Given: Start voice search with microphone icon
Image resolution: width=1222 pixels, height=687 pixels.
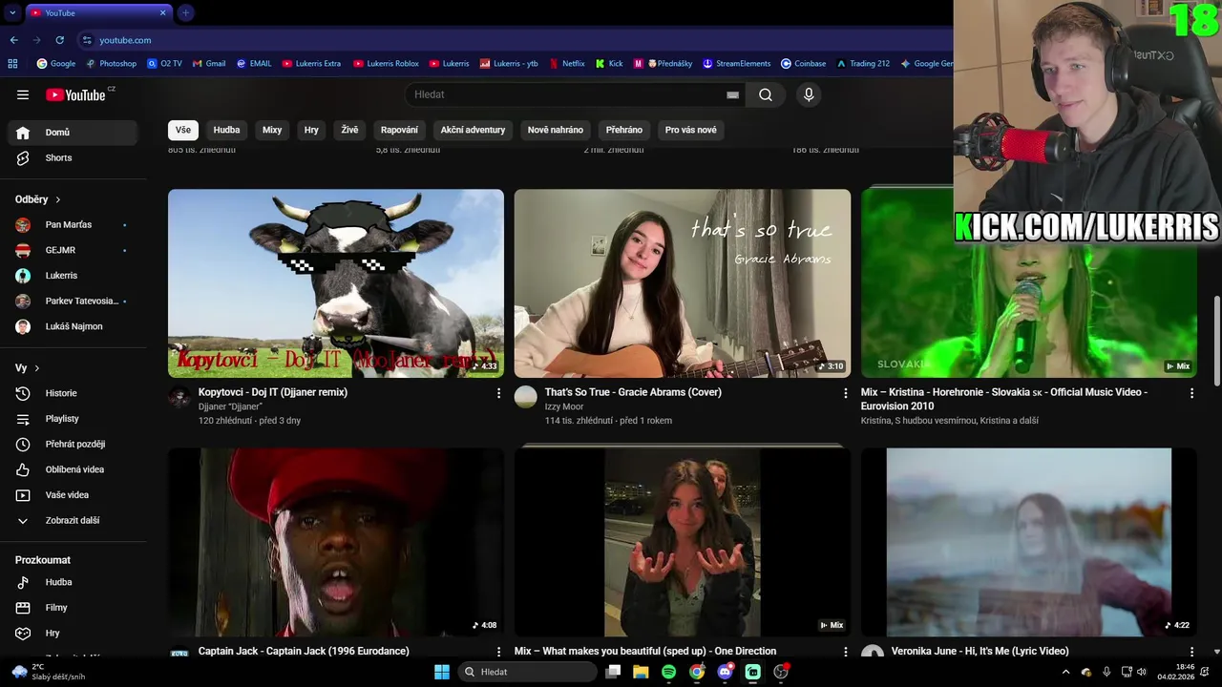Looking at the screenshot, I should point(809,94).
